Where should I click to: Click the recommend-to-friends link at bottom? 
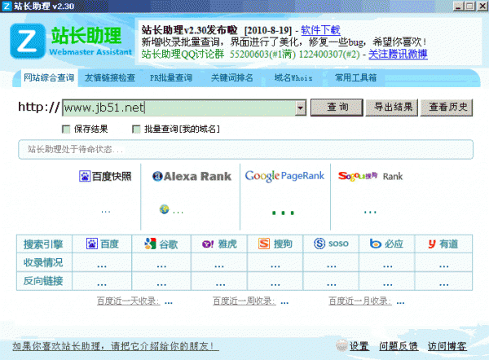pyautogui.click(x=116, y=346)
